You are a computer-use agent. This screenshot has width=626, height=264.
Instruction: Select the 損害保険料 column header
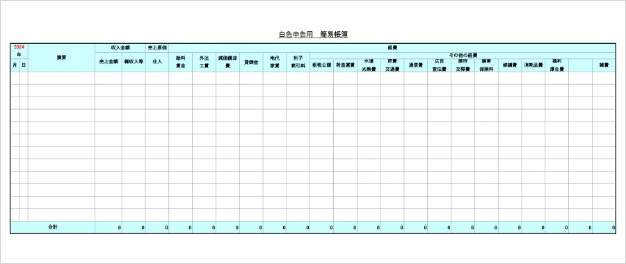pyautogui.click(x=486, y=65)
